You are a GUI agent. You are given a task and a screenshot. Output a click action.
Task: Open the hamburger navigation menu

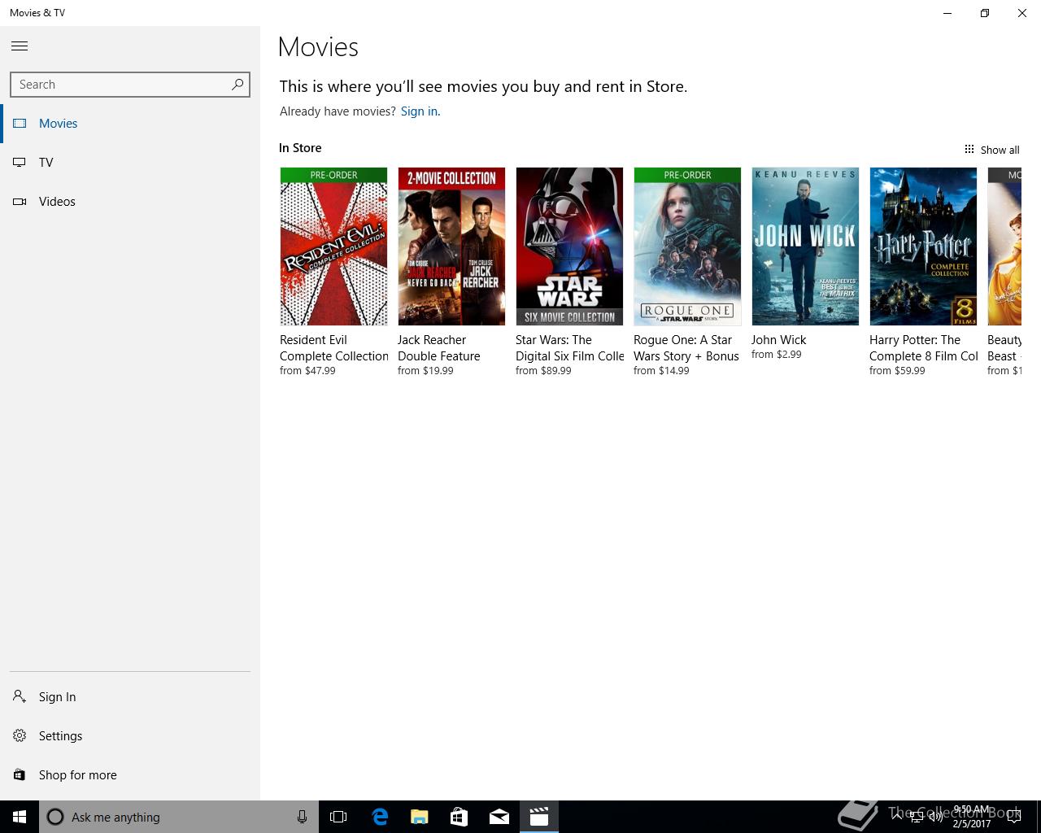click(x=20, y=46)
